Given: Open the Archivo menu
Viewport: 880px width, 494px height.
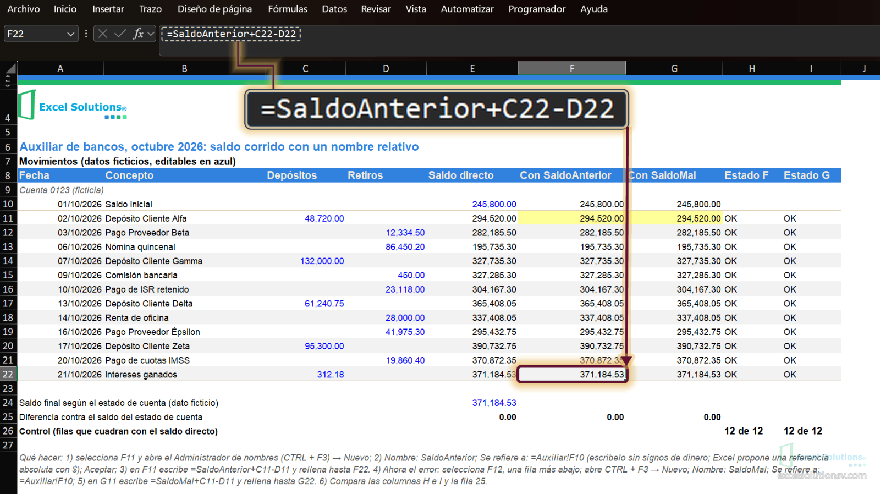Looking at the screenshot, I should (23, 9).
